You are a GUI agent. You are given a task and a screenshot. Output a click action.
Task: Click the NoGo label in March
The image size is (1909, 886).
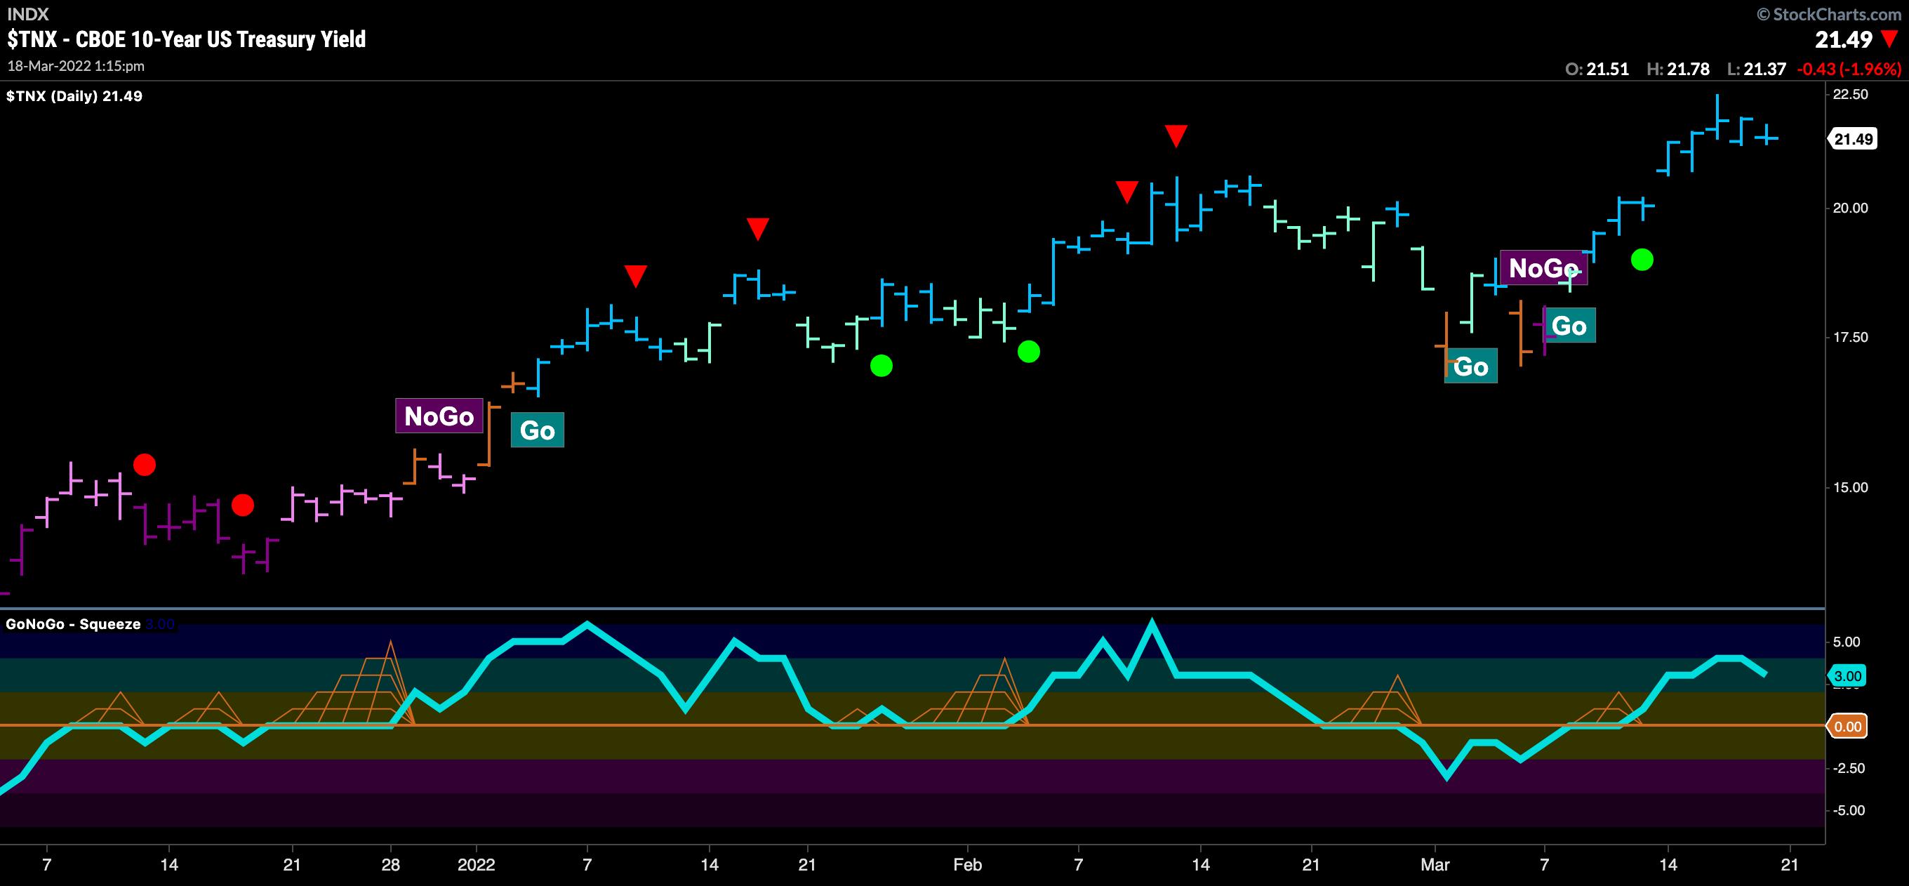click(x=1543, y=267)
